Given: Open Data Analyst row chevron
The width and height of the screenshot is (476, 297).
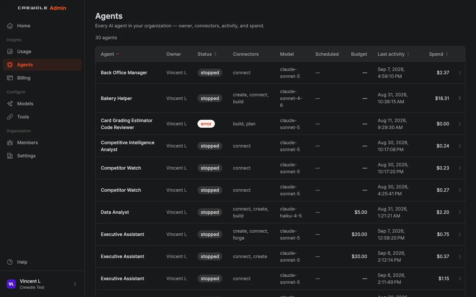Looking at the screenshot, I should click(x=459, y=212).
